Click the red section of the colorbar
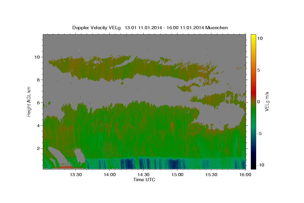Viewport: 304px width, 203px height. pyautogui.click(x=253, y=93)
